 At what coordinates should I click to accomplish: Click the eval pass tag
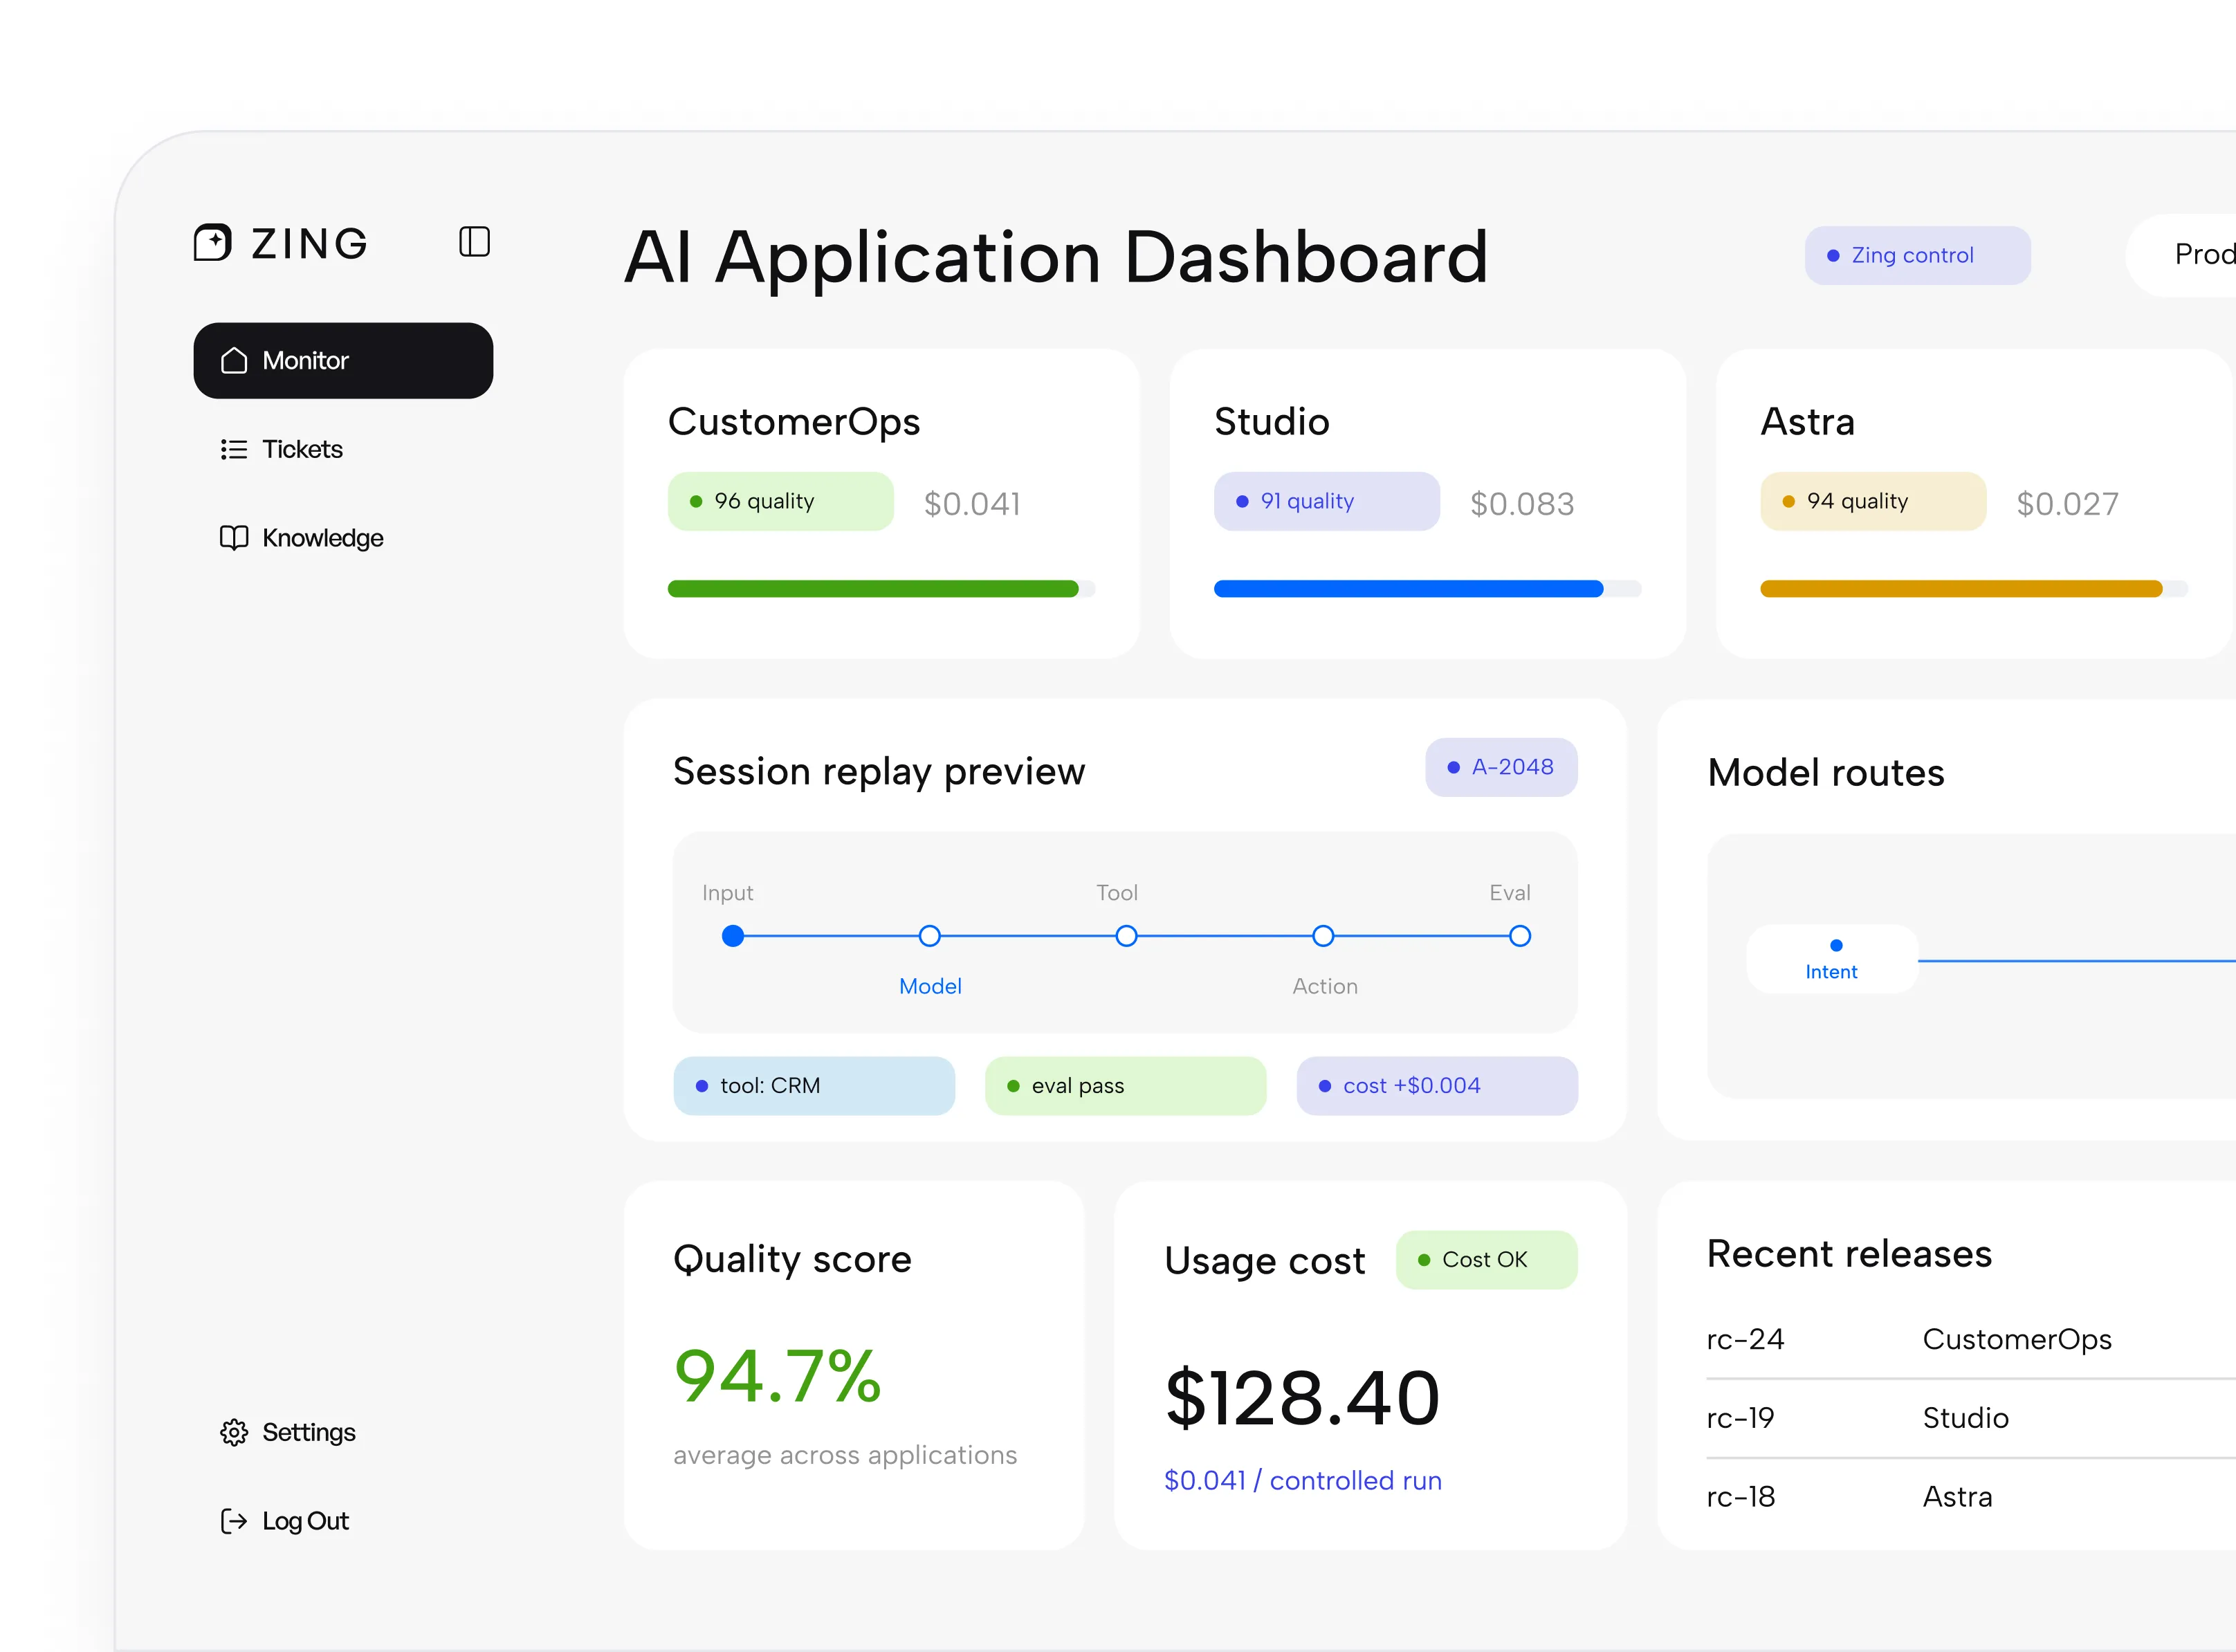pos(1125,1086)
